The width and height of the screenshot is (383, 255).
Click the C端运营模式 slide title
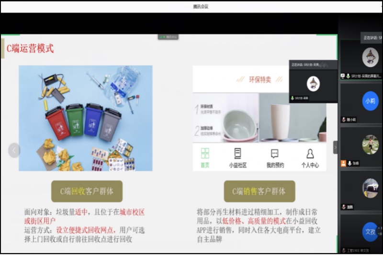pyautogui.click(x=30, y=48)
